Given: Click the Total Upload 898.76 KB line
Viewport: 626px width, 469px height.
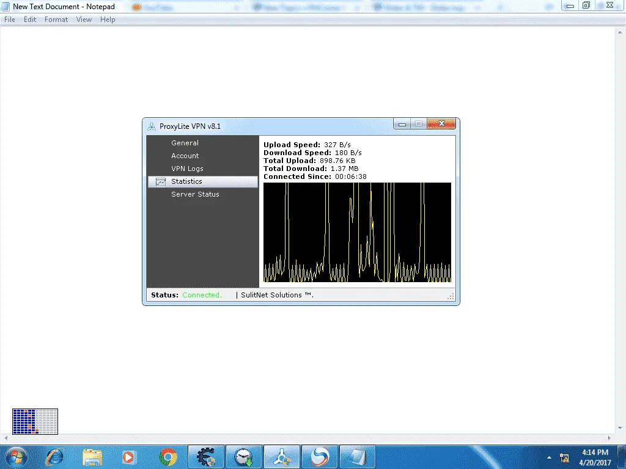Looking at the screenshot, I should click(x=309, y=161).
